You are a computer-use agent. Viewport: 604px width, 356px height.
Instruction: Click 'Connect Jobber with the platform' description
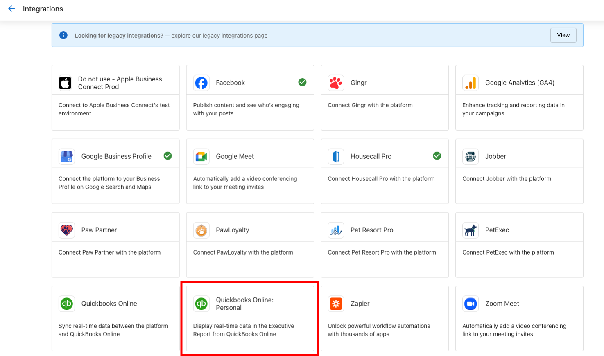(507, 179)
